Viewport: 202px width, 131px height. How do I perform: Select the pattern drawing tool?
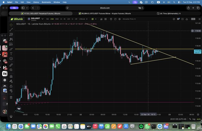pyautogui.click(x=11, y=39)
